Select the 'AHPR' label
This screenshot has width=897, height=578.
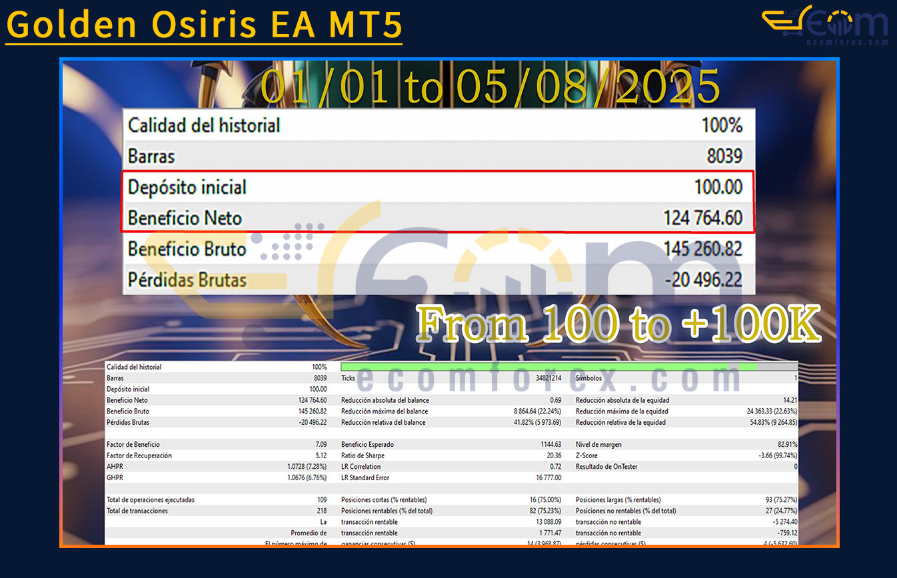pos(115,467)
